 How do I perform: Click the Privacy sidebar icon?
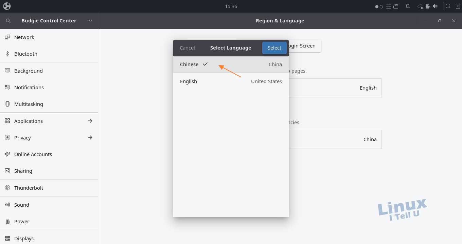tap(7, 137)
